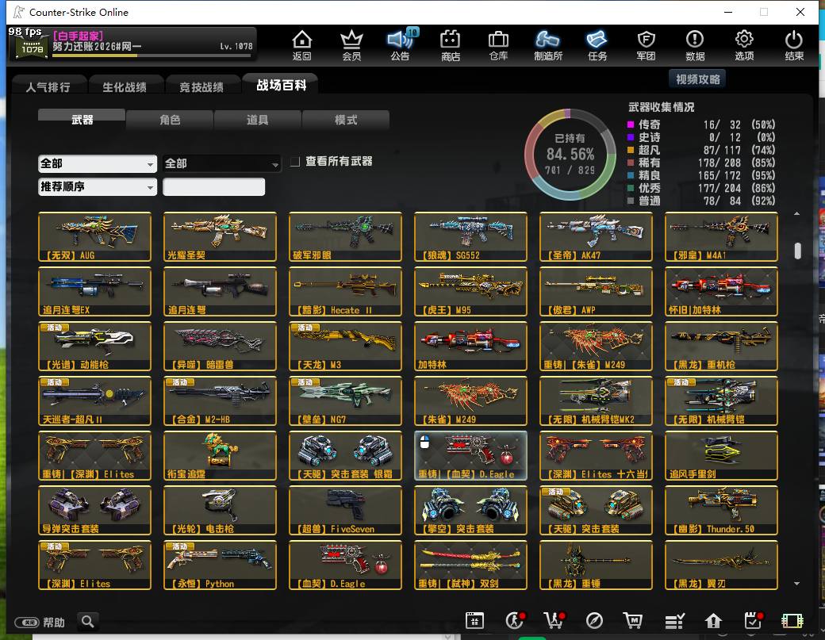Switch to the 生化战绩 tab
Image resolution: width=825 pixels, height=640 pixels.
tap(125, 86)
